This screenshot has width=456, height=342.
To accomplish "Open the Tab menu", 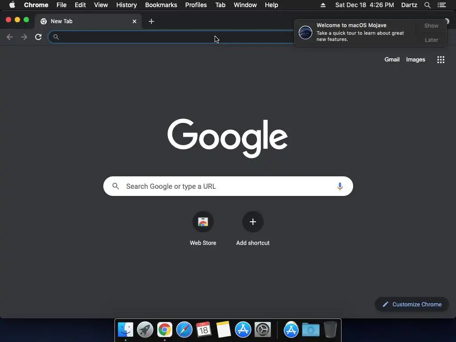I will click(x=220, y=5).
